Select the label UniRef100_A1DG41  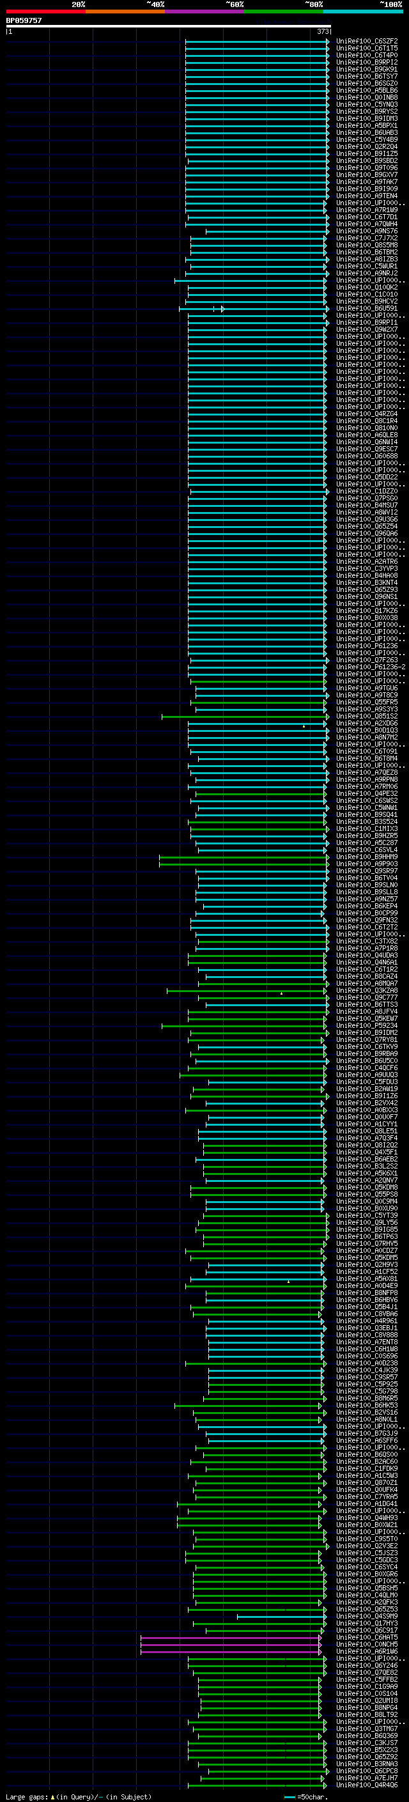tap(367, 1504)
